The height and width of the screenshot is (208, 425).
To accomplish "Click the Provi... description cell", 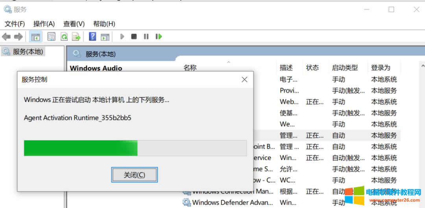I will click(x=289, y=91).
